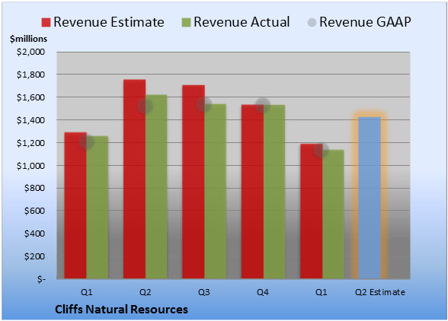
Task: Click the '$1,800' axis value
Action: [30, 75]
